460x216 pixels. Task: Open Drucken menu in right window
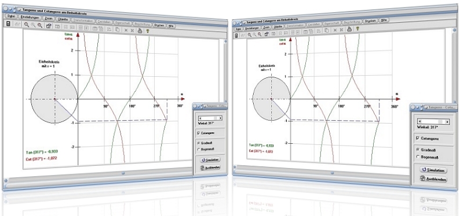[x=371, y=21]
